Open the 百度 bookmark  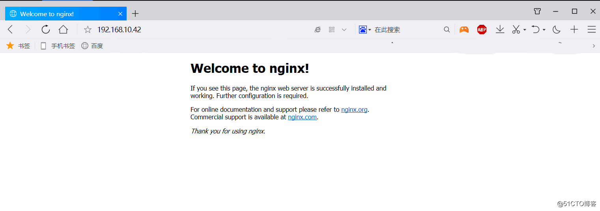[92, 46]
